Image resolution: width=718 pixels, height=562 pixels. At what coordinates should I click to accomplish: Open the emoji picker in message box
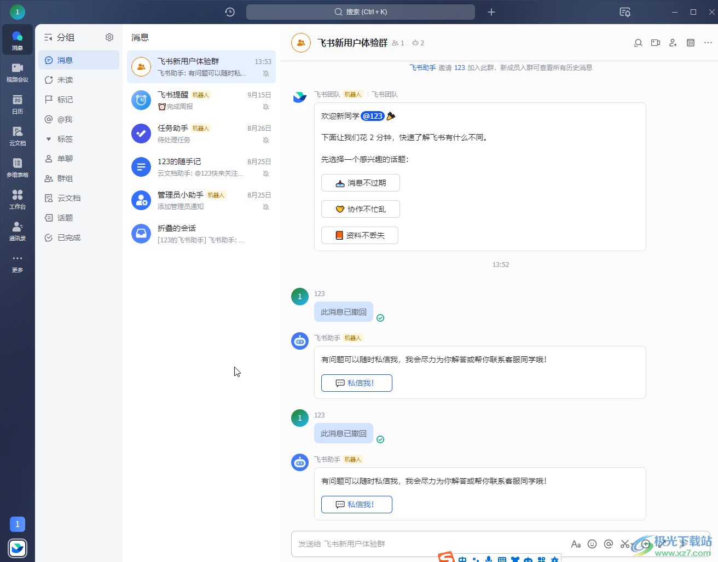(592, 544)
